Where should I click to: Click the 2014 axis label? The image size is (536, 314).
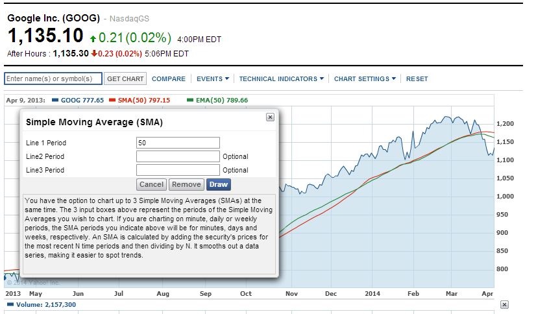[372, 293]
